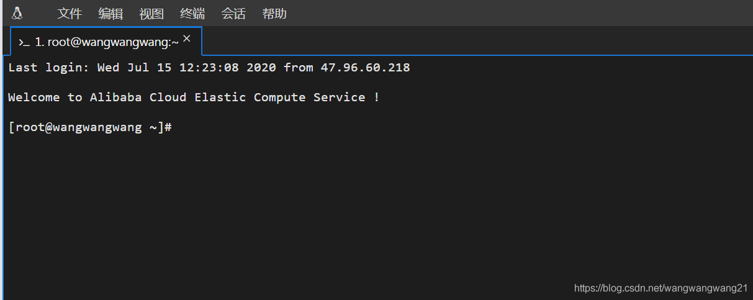
Task: Click the terminal prompt icon on the tab
Action: click(24, 42)
